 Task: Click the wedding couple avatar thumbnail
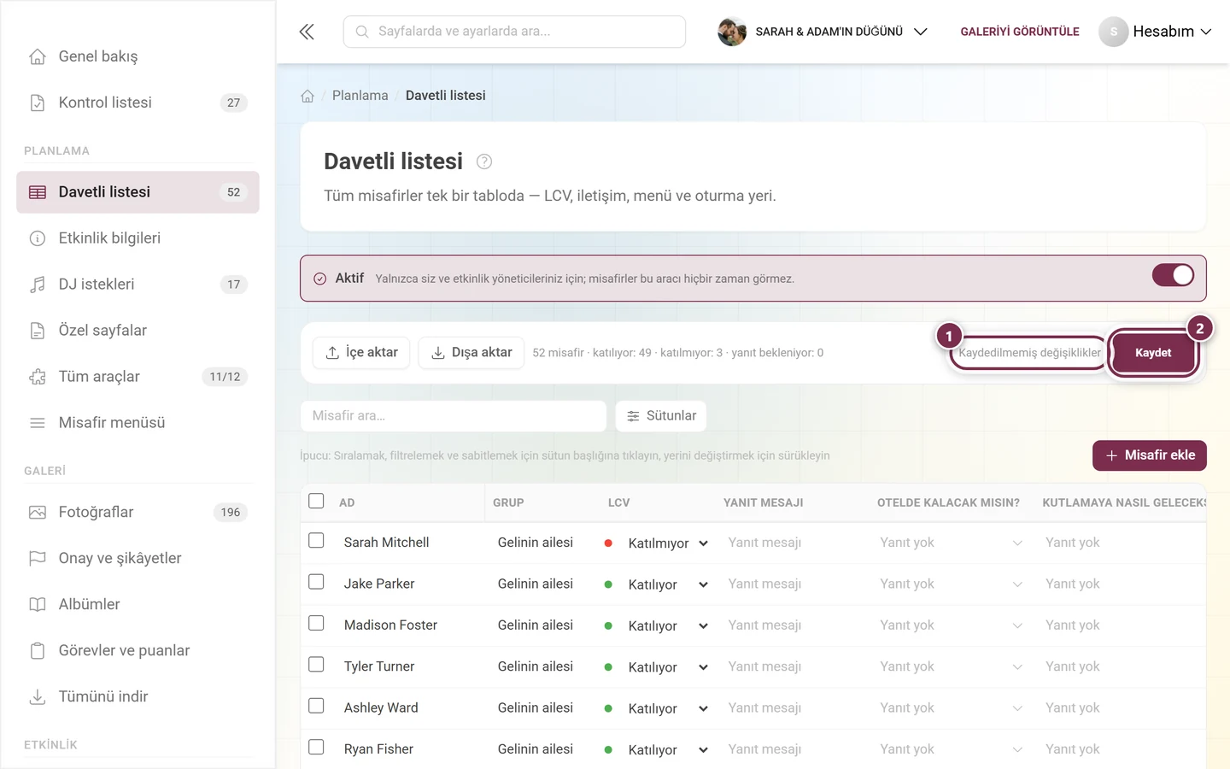(732, 32)
